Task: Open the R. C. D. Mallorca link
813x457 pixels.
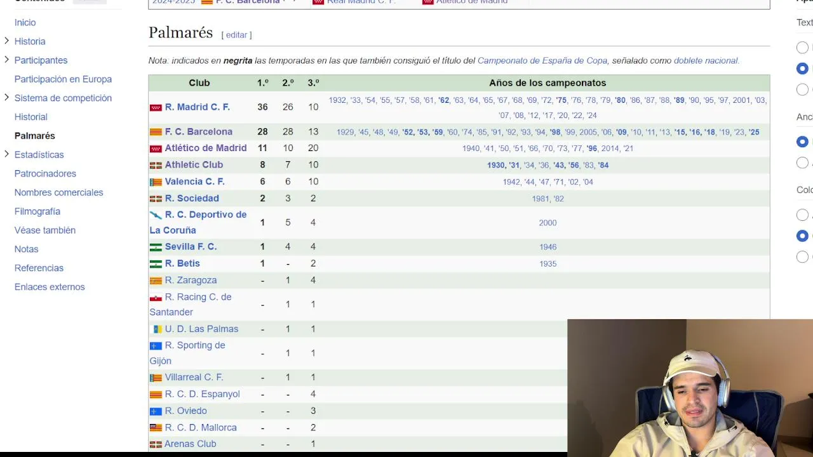Action: point(201,428)
